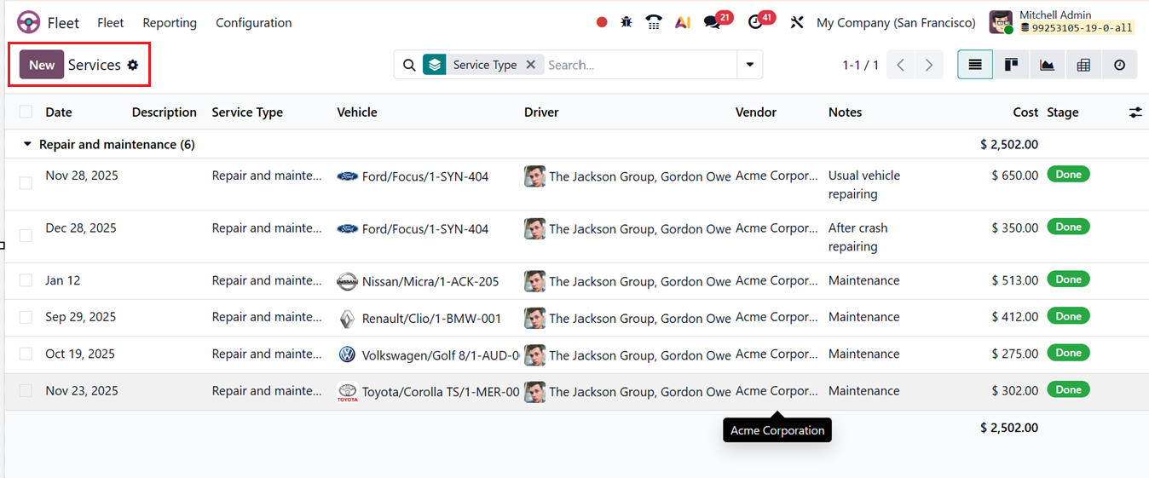Screen dimensions: 1149x478
Task: Click Volkswagen logo in Oct 19, 2025 row
Action: 347,354
